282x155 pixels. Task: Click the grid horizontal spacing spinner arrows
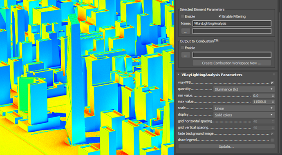point(273,122)
